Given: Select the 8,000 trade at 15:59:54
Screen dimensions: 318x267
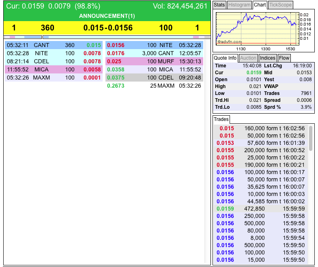Looking at the screenshot, I should (x=260, y=238).
